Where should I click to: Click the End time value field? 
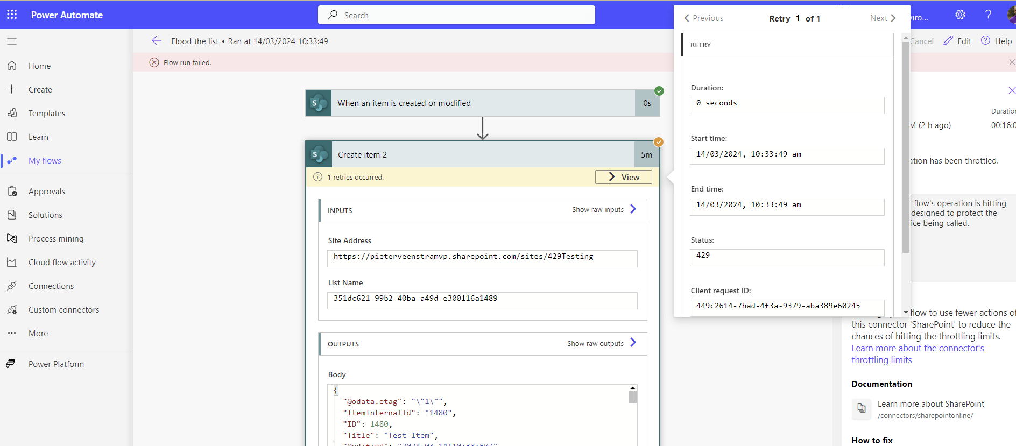pyautogui.click(x=787, y=207)
